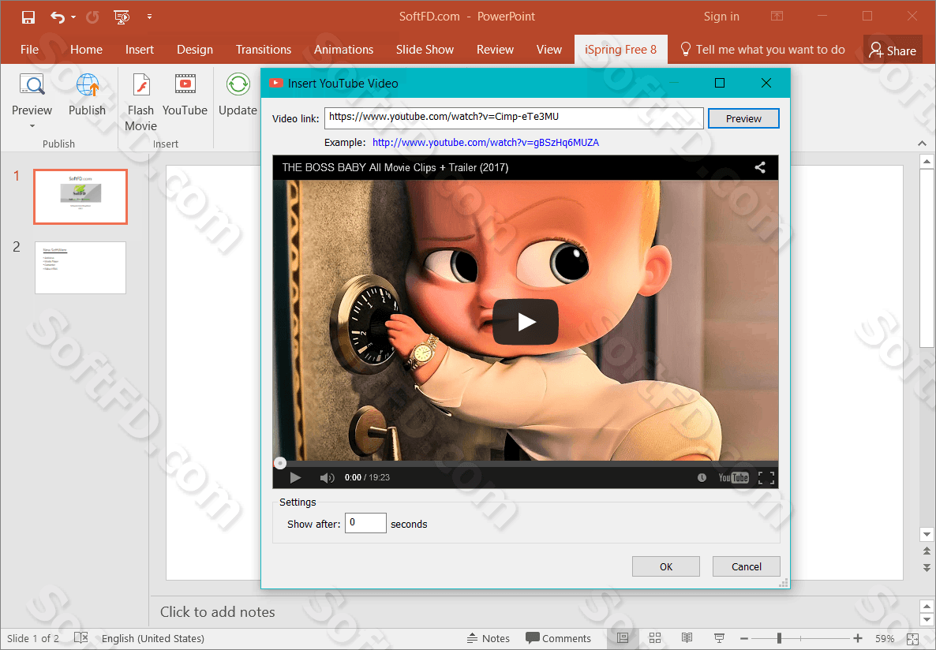936x650 pixels.
Task: Toggle the Comments pane button
Action: (558, 638)
